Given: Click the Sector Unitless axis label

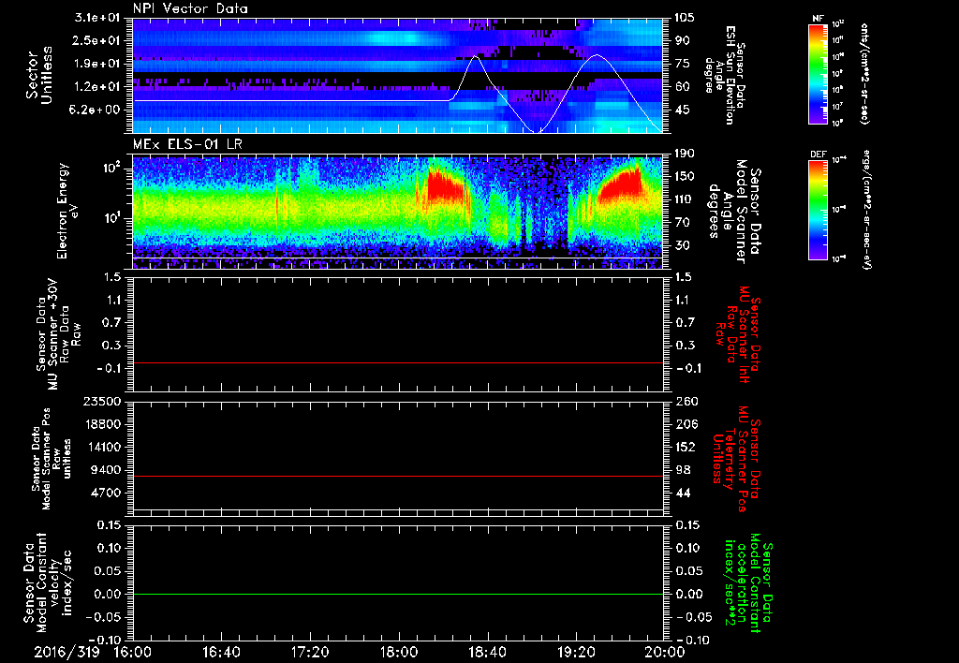Looking at the screenshot, I should tap(39, 75).
